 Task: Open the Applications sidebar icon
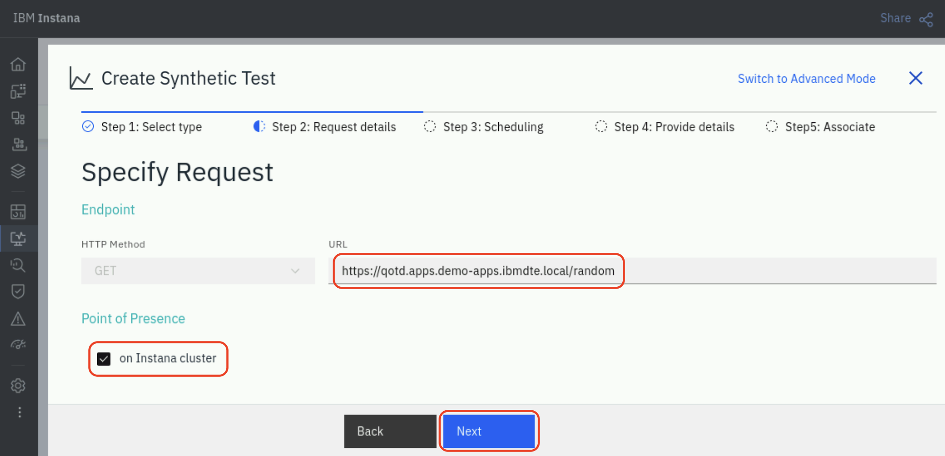(18, 118)
